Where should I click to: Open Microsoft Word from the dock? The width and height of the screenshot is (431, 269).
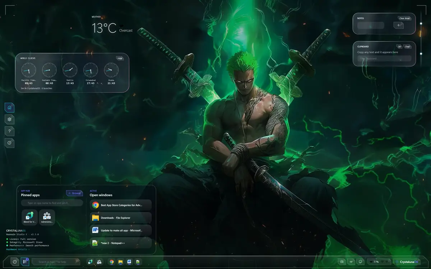pyautogui.click(x=129, y=262)
